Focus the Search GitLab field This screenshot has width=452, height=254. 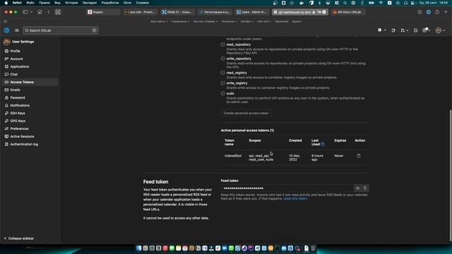pos(61,30)
